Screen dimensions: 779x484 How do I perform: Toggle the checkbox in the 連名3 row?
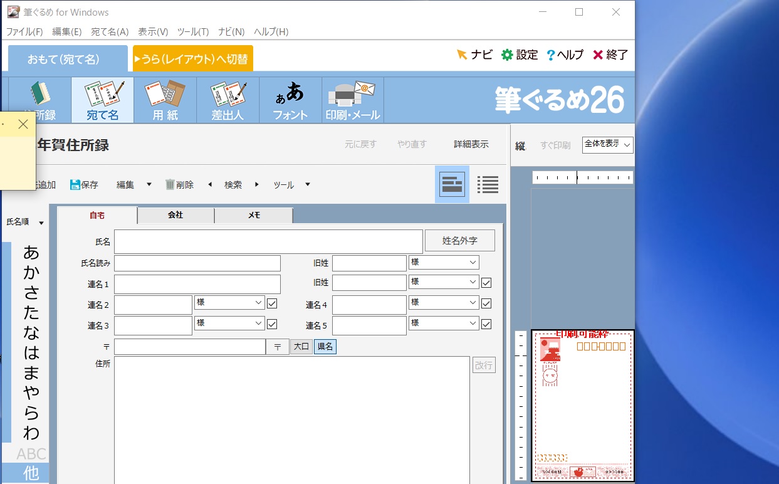pos(272,324)
